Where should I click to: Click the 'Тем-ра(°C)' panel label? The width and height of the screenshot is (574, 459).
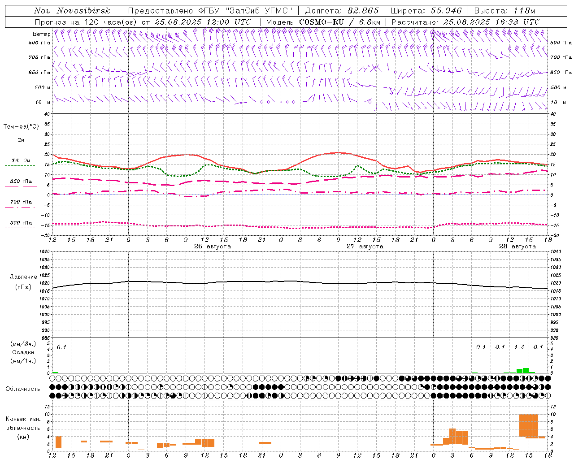point(21,126)
